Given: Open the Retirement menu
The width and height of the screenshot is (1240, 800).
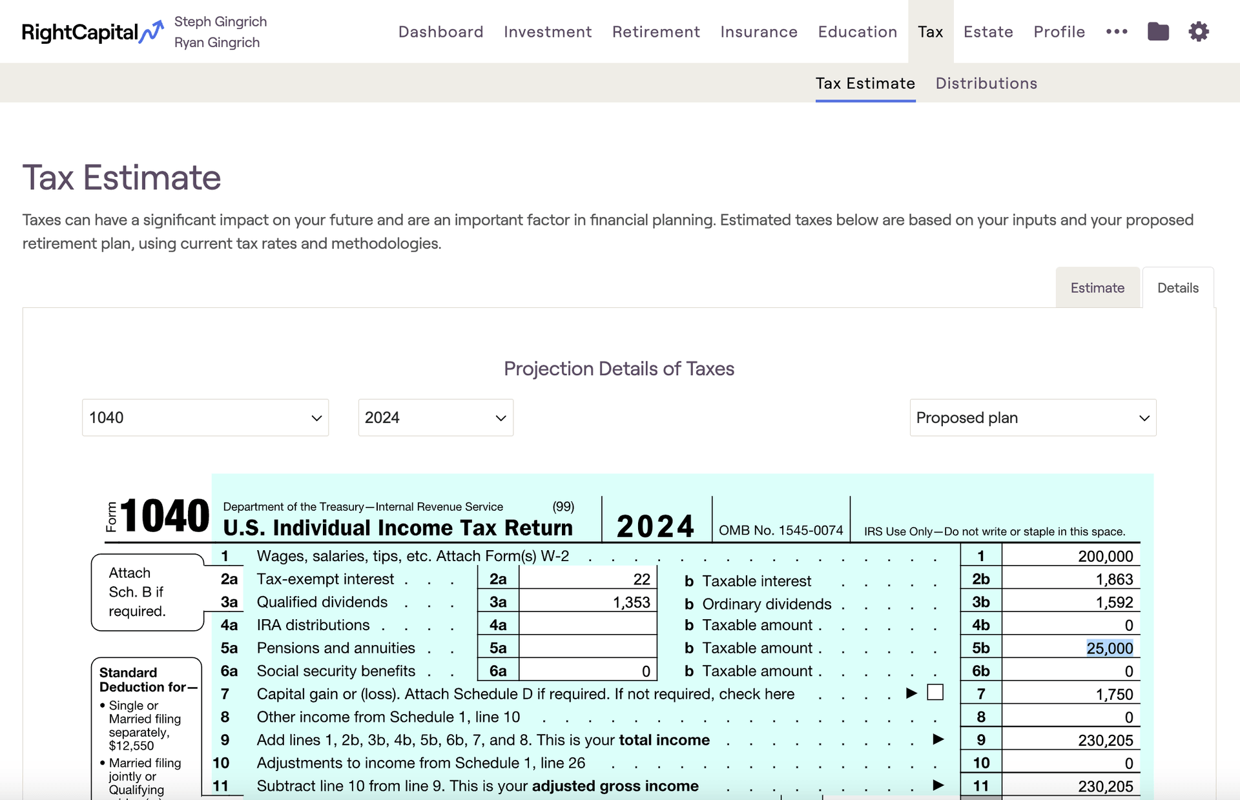Looking at the screenshot, I should click(656, 32).
